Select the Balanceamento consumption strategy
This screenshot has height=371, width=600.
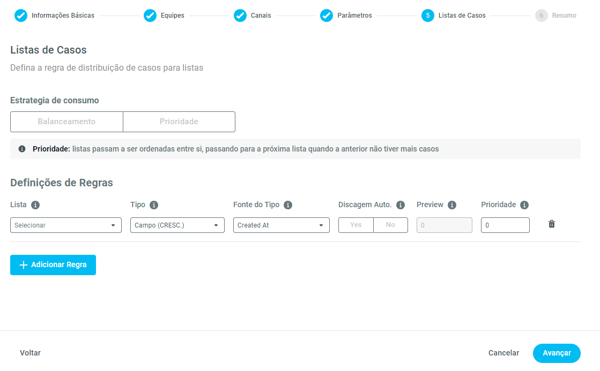tap(66, 122)
